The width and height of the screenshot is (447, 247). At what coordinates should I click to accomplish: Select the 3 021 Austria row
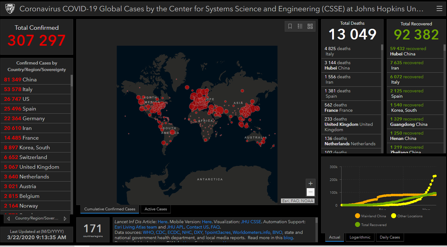36,186
